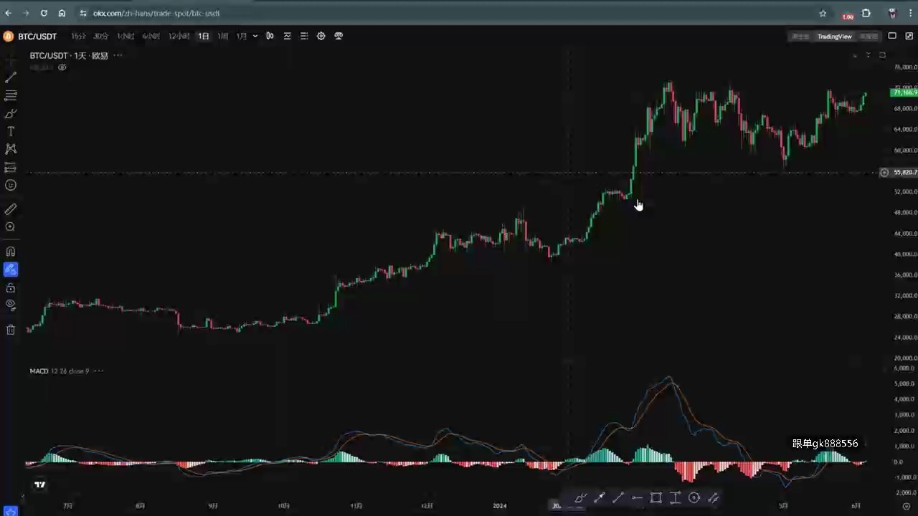
Task: Click the MACD indicator label
Action: 39,371
